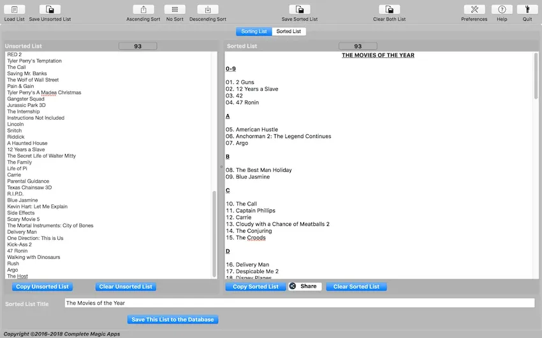Click '08. The Best Man Holiday'
Image resolution: width=542 pixels, height=338 pixels.
(259, 170)
